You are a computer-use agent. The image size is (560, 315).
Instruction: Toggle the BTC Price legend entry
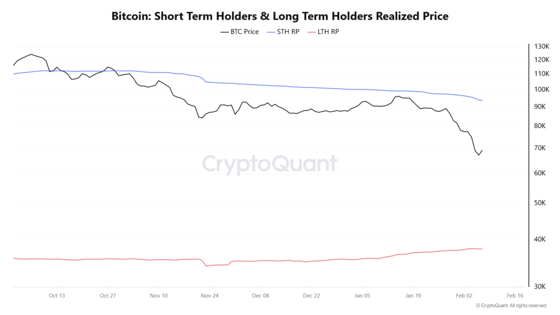point(245,32)
